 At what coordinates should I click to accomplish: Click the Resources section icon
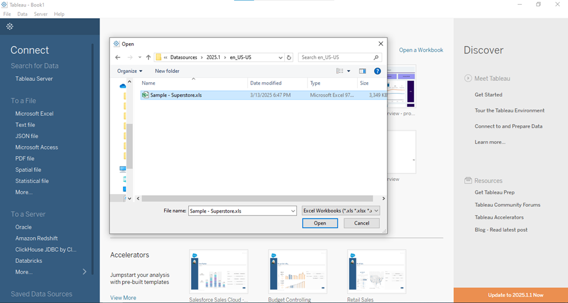[x=468, y=181]
